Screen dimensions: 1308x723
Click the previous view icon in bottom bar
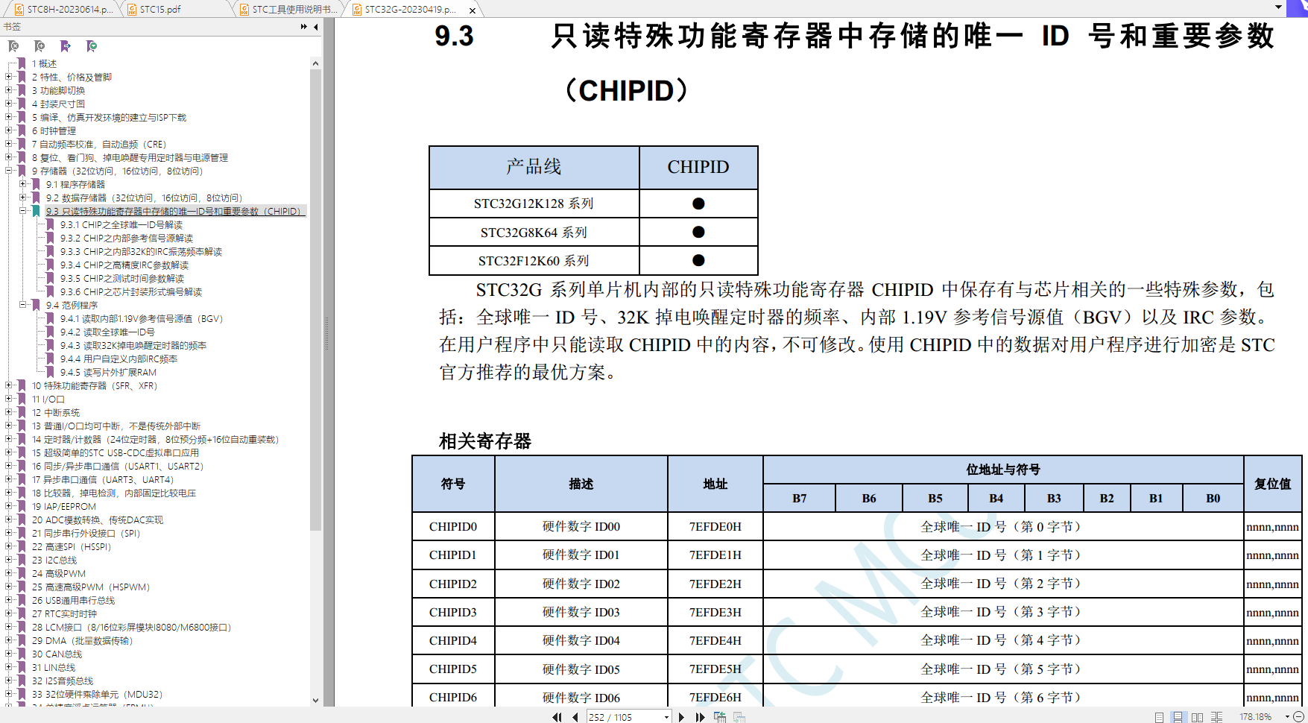(720, 717)
